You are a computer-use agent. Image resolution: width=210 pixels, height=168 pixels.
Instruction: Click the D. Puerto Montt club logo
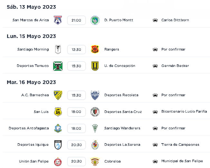(95, 20)
